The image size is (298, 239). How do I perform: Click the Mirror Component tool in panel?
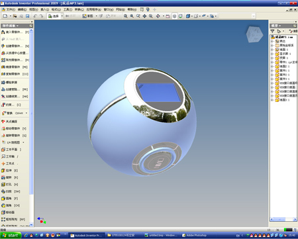click(x=15, y=67)
